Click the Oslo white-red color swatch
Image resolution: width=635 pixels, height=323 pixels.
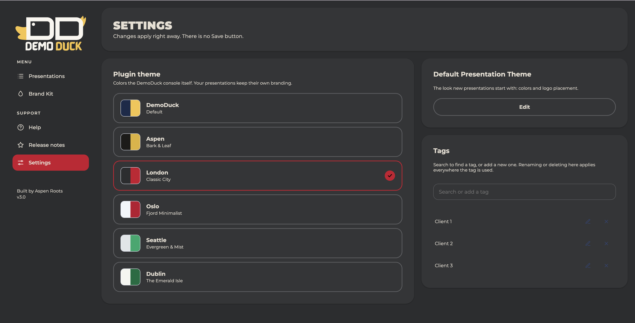click(x=130, y=209)
